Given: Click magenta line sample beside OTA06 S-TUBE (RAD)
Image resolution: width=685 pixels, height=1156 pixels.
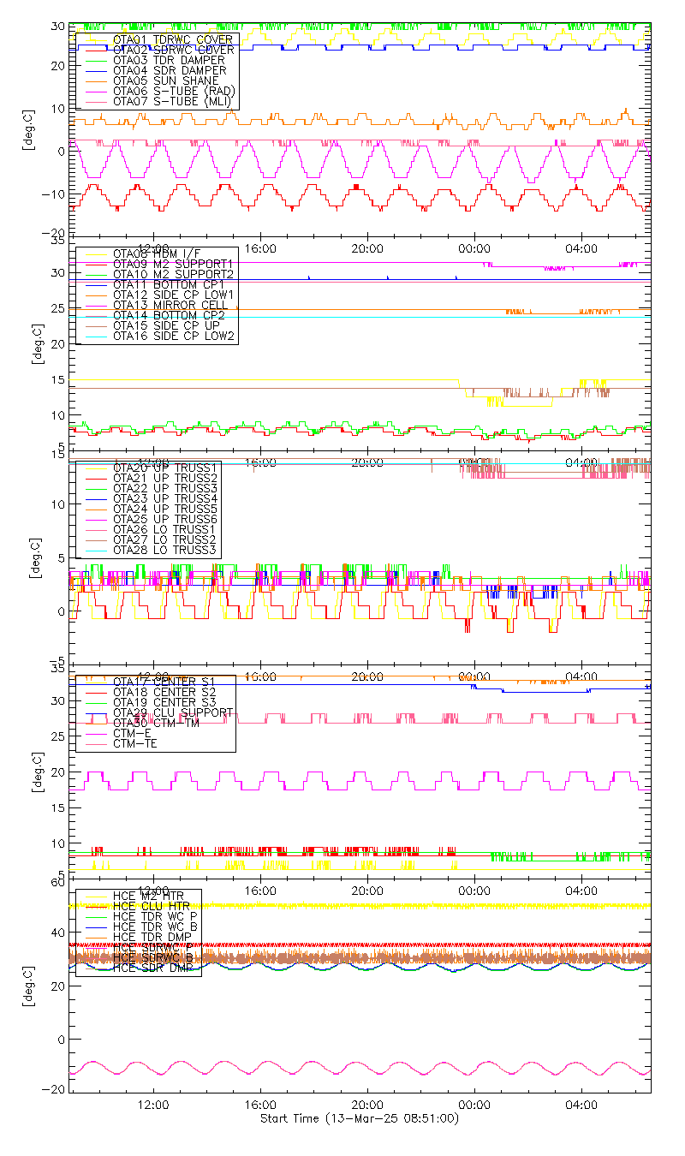Looking at the screenshot, I should click(94, 92).
